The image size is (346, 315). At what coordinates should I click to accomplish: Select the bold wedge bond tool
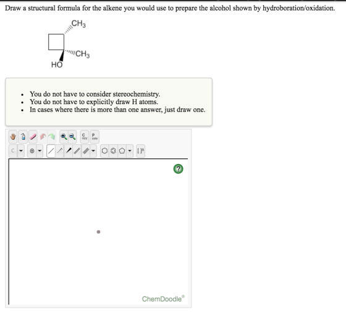tap(69, 151)
